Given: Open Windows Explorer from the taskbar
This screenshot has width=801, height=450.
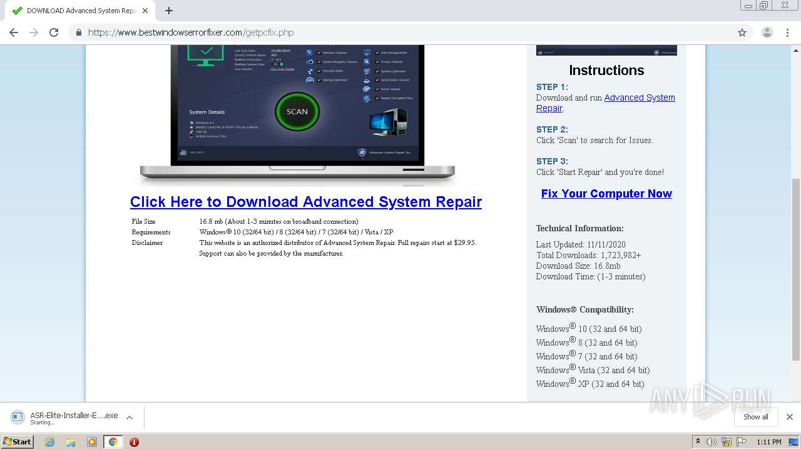Looking at the screenshot, I should coord(71,442).
